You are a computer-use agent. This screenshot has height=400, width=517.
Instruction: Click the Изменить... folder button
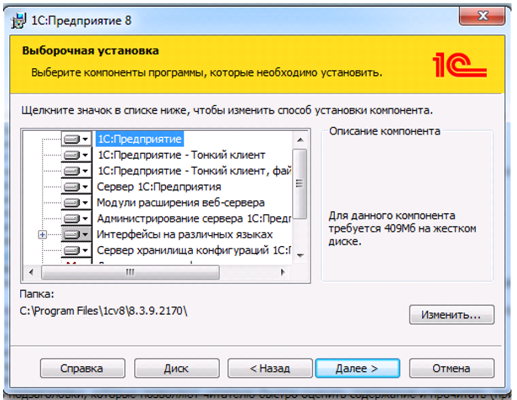coord(451,315)
